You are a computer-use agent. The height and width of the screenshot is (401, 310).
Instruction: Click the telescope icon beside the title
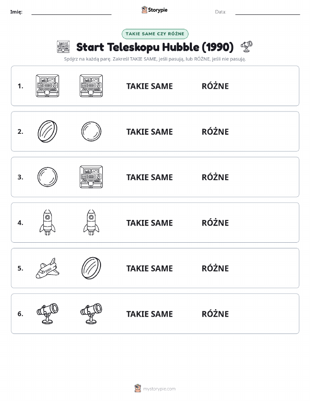point(246,46)
